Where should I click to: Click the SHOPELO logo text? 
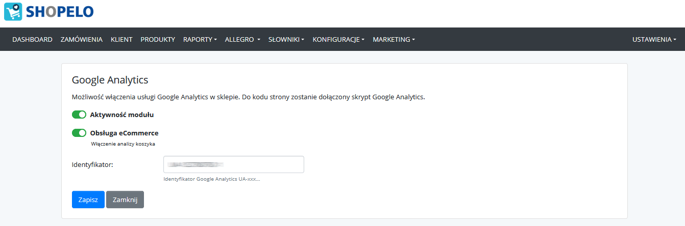click(x=60, y=12)
